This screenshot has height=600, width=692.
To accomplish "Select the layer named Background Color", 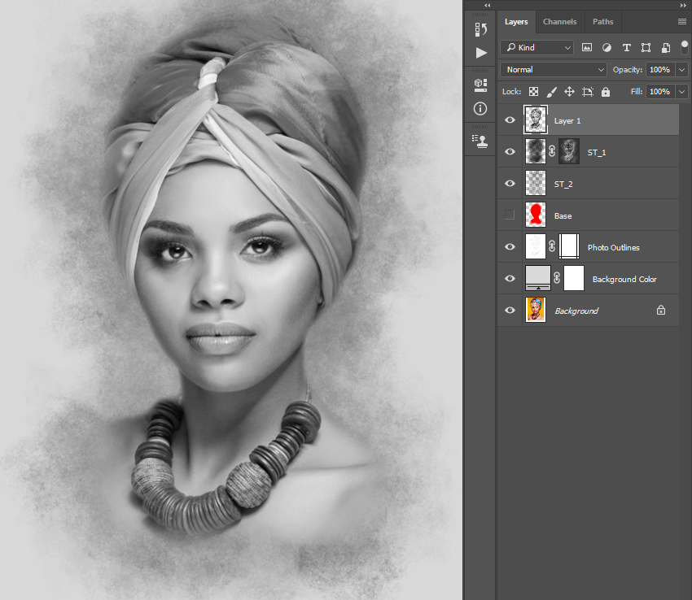I will point(588,279).
